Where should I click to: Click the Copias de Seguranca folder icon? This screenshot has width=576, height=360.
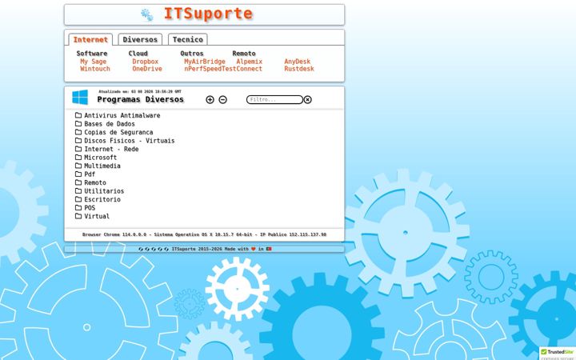[x=78, y=132]
